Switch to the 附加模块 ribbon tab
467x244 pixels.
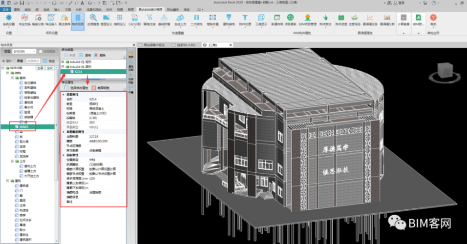pyautogui.click(x=172, y=9)
